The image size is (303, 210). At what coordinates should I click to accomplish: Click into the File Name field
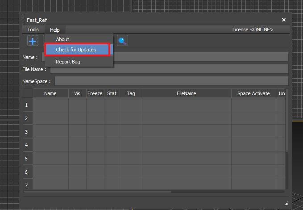169,69
